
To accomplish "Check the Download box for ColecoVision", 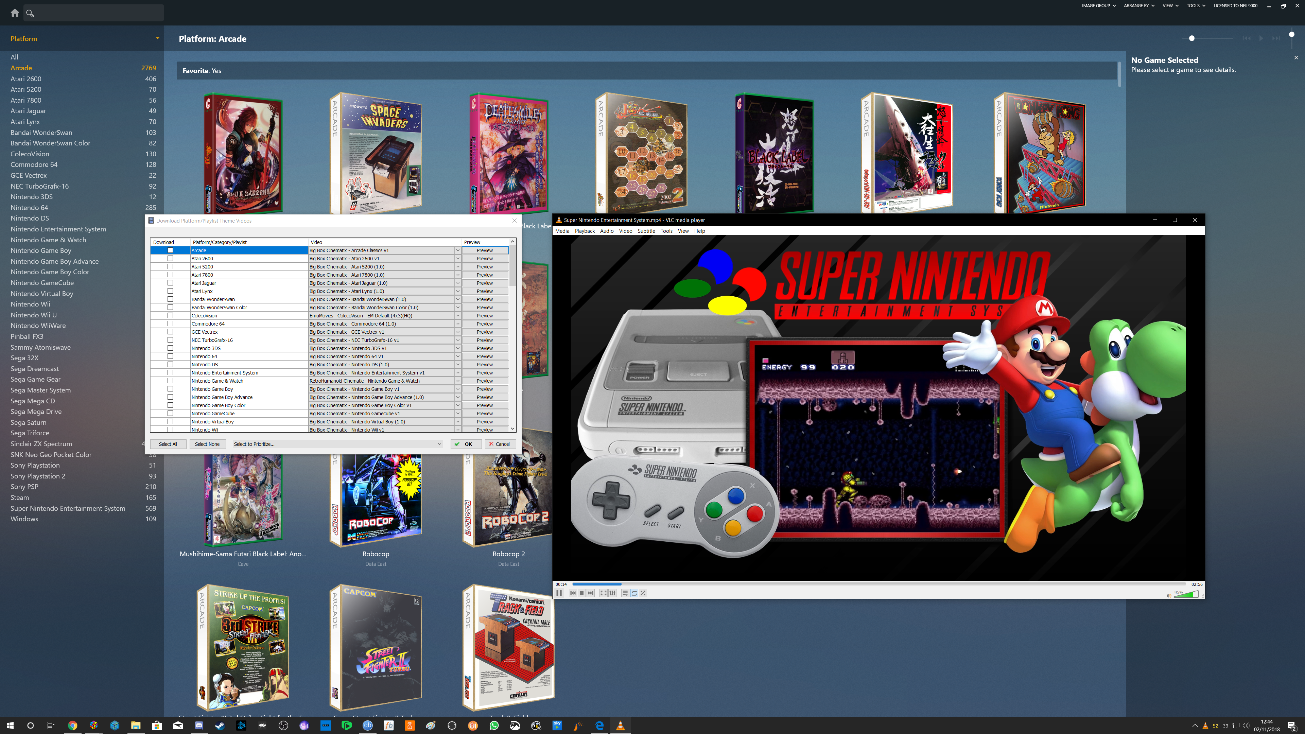I will [170, 316].
